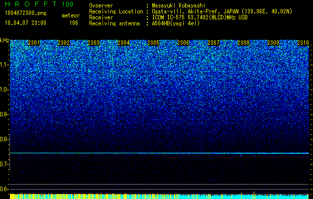Click the ICOM IC-575 receiver value
This screenshot has height=199, width=313.
200,17
